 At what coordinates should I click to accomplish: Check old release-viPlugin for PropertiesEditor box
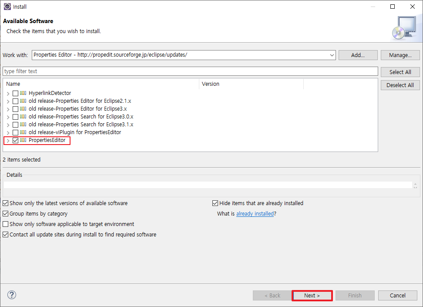coord(15,132)
